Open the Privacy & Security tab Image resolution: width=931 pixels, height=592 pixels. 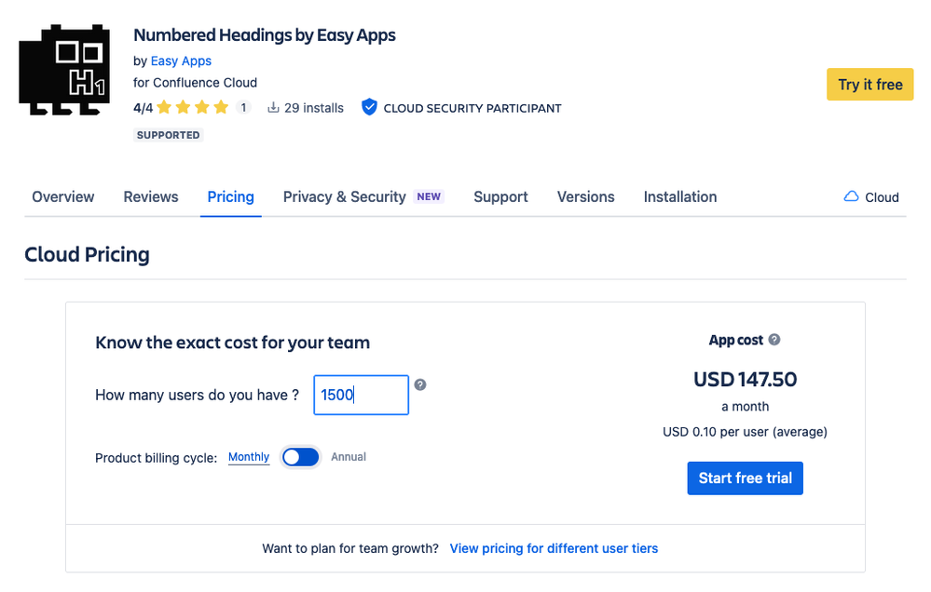[x=345, y=196]
